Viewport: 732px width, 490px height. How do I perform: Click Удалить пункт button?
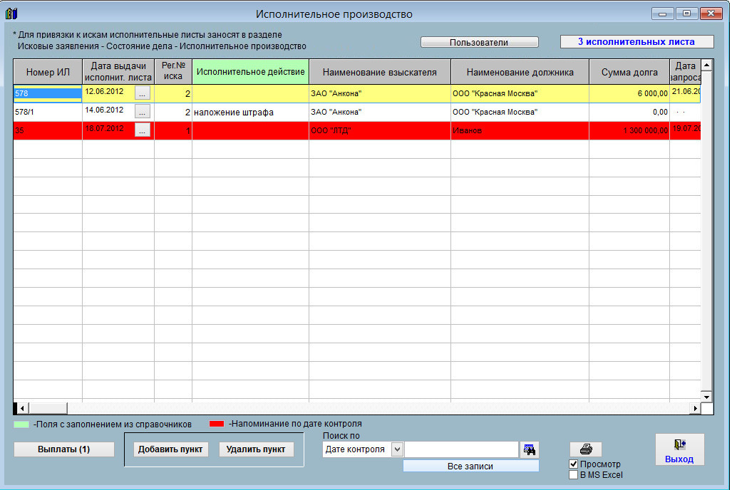coord(256,449)
